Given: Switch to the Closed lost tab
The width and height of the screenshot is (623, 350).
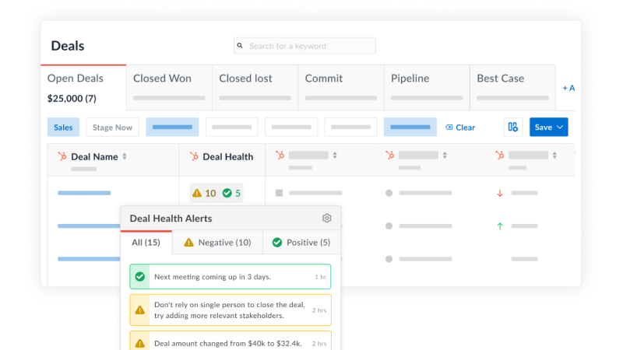Looking at the screenshot, I should click(x=255, y=88).
